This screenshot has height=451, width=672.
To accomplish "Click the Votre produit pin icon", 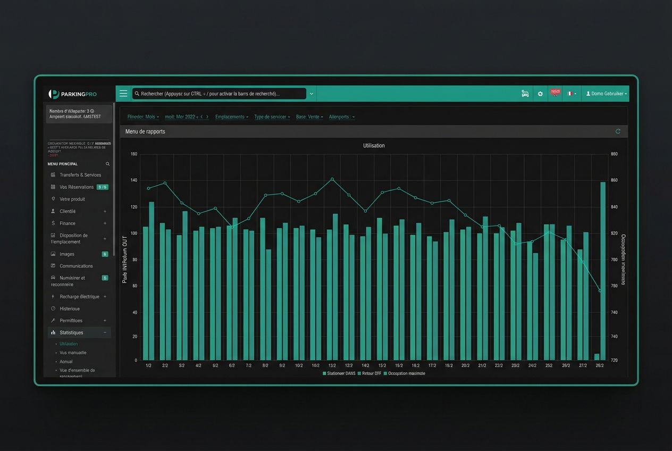I will pyautogui.click(x=53, y=199).
